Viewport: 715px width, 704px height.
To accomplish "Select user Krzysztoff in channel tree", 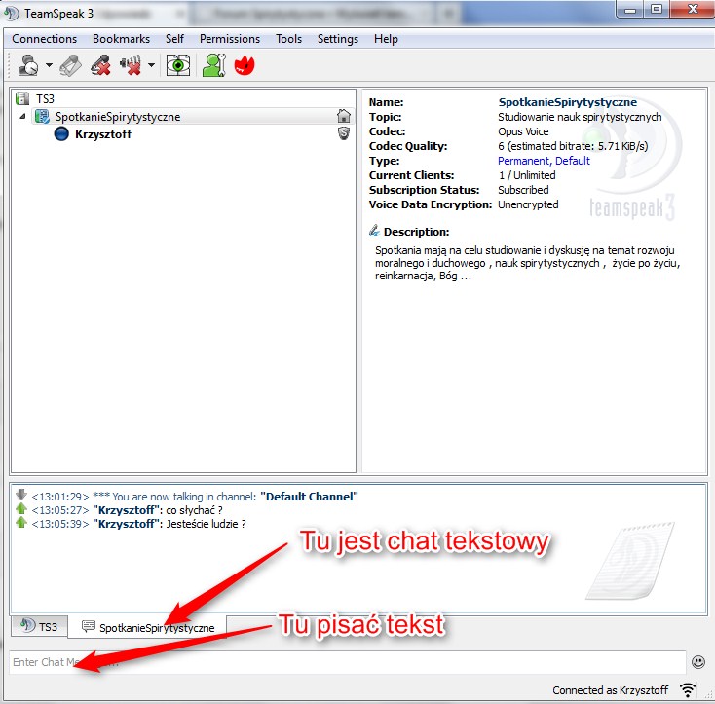I will point(103,134).
